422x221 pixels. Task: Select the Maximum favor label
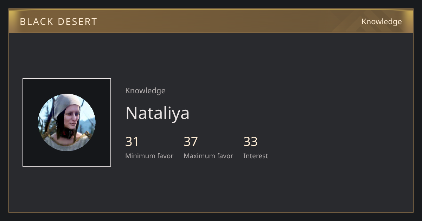coord(208,156)
